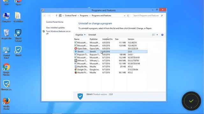This screenshot has height=114, width=204.
Task: Open the Control Panel desktop icon
Action: (6, 53)
